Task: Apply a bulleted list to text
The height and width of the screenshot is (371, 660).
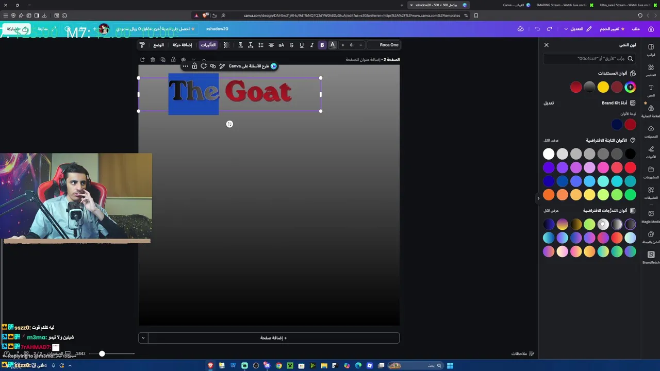Action: point(261,45)
